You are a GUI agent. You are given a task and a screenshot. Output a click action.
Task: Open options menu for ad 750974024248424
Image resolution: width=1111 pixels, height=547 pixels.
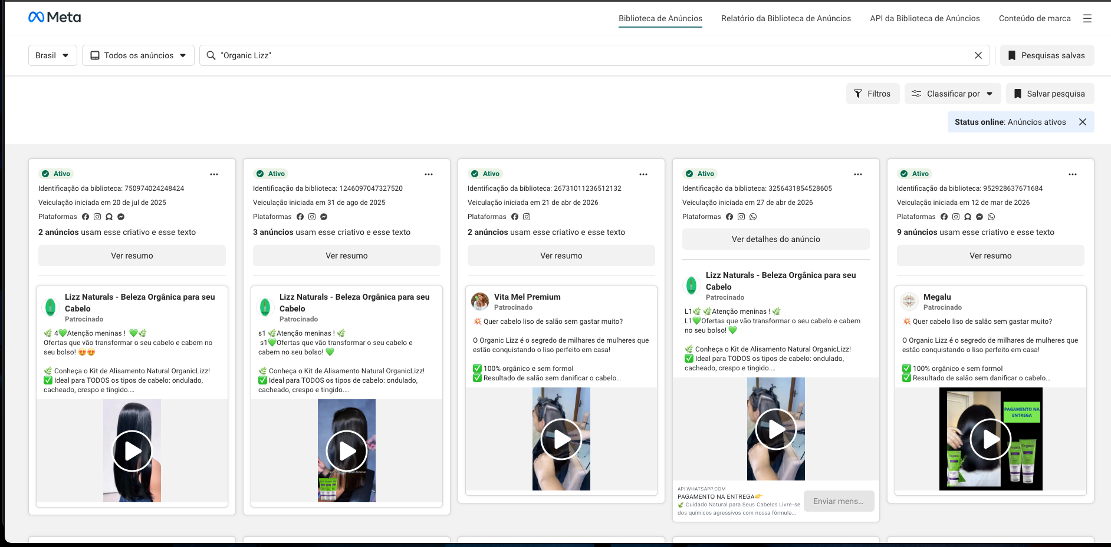pos(214,174)
